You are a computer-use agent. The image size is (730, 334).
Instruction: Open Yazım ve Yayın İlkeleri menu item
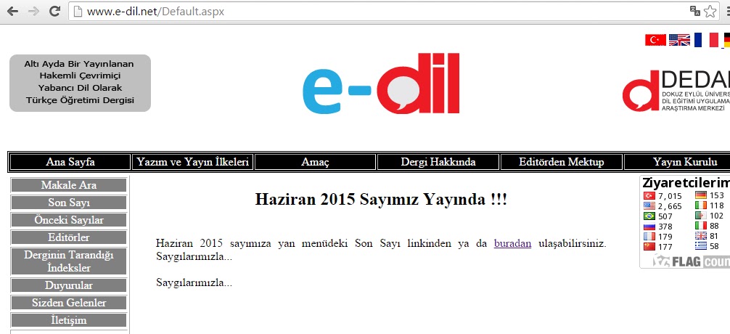(193, 162)
